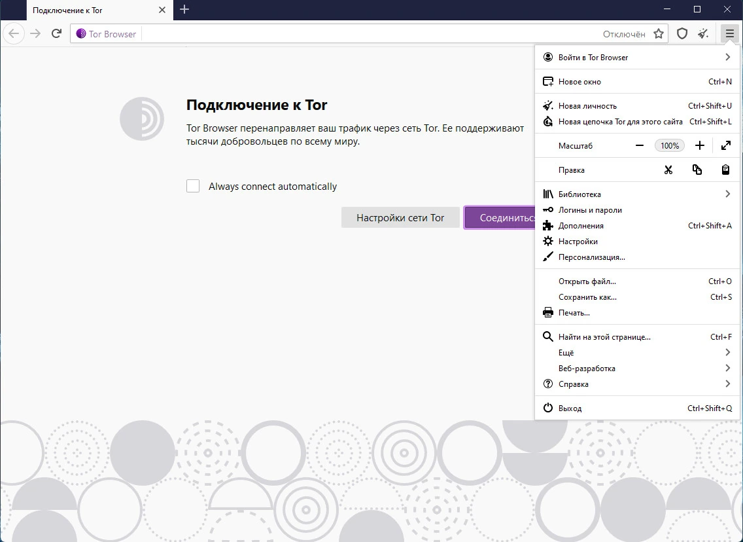Expand the Библиотека submenu
Viewport: 743px width, 542px height.
[637, 194]
